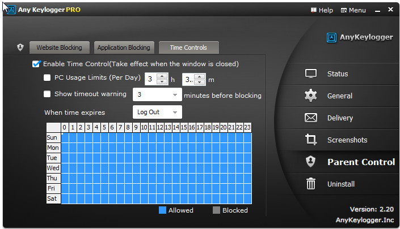Click the Parent Control shield icon

(311, 162)
